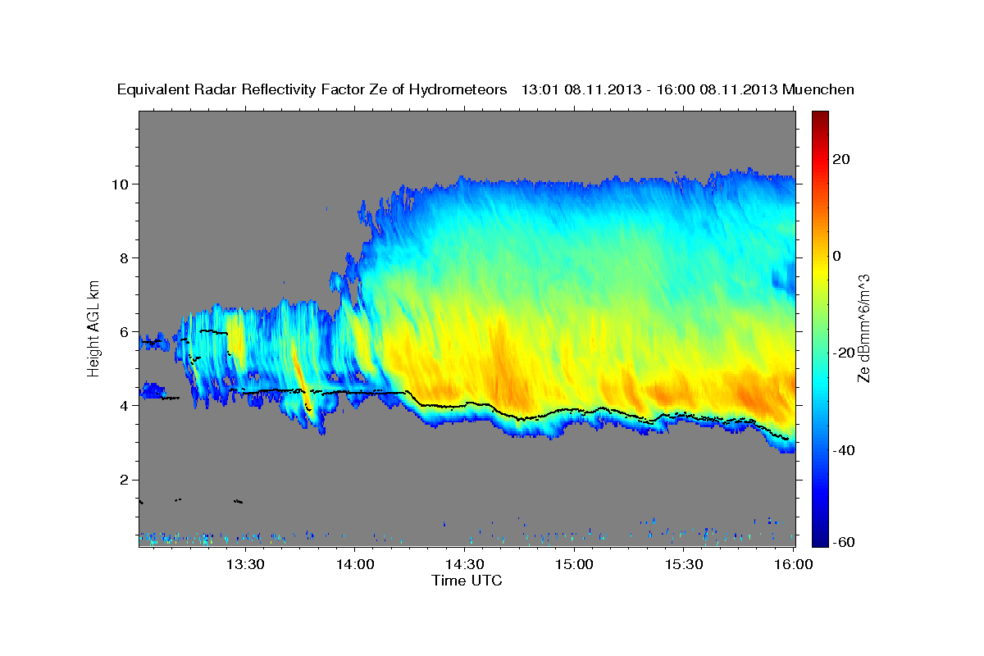This screenshot has height=656, width=984.
Task: Click the height axis label 8
Action: [126, 257]
